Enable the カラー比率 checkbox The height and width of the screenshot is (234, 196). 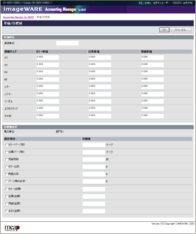click(6, 167)
